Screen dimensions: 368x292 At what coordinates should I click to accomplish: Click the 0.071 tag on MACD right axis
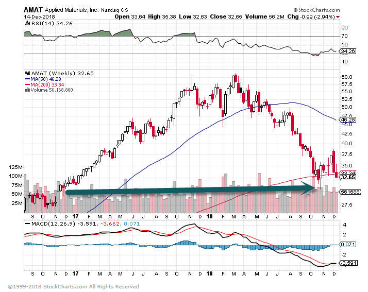348,245
